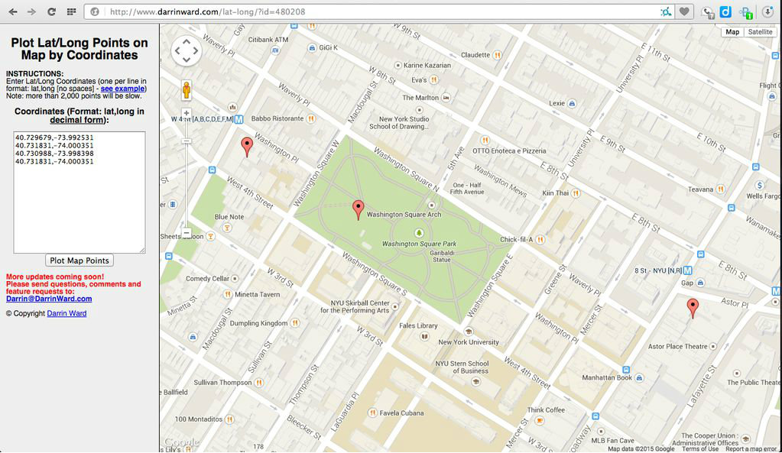Open the see example link

122,89
